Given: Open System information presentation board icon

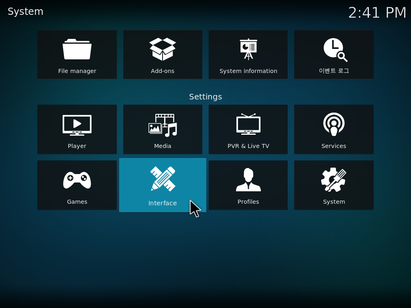Looking at the screenshot, I should tap(248, 49).
